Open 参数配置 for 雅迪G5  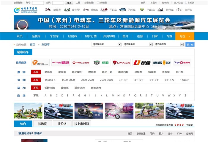coord(141,133)
